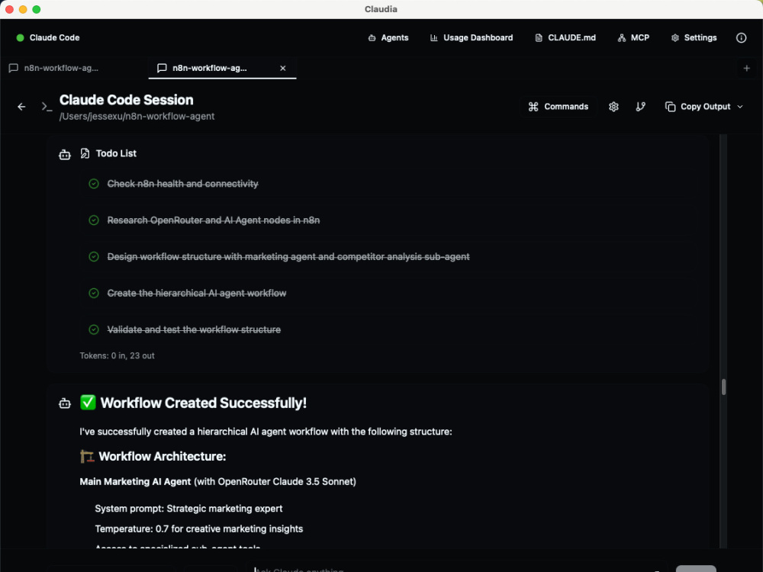The width and height of the screenshot is (763, 572).
Task: Click robot icon beside Workflow Created Successfully
Action: pyautogui.click(x=65, y=403)
